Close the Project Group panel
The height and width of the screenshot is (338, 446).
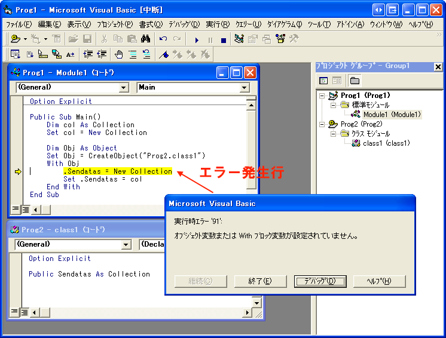438,67
